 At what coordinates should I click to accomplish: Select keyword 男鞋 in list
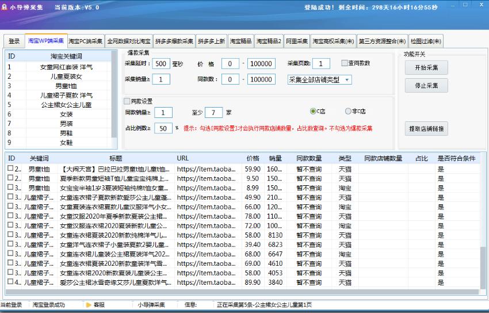click(66, 133)
